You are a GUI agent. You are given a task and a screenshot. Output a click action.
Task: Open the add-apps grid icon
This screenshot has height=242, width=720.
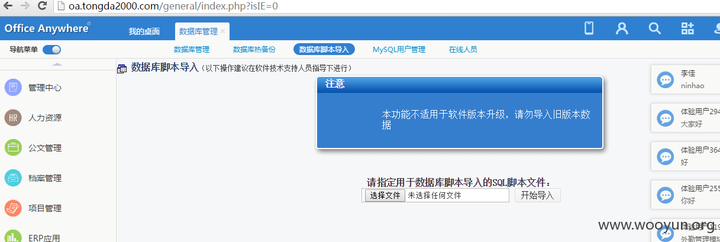pos(687,28)
